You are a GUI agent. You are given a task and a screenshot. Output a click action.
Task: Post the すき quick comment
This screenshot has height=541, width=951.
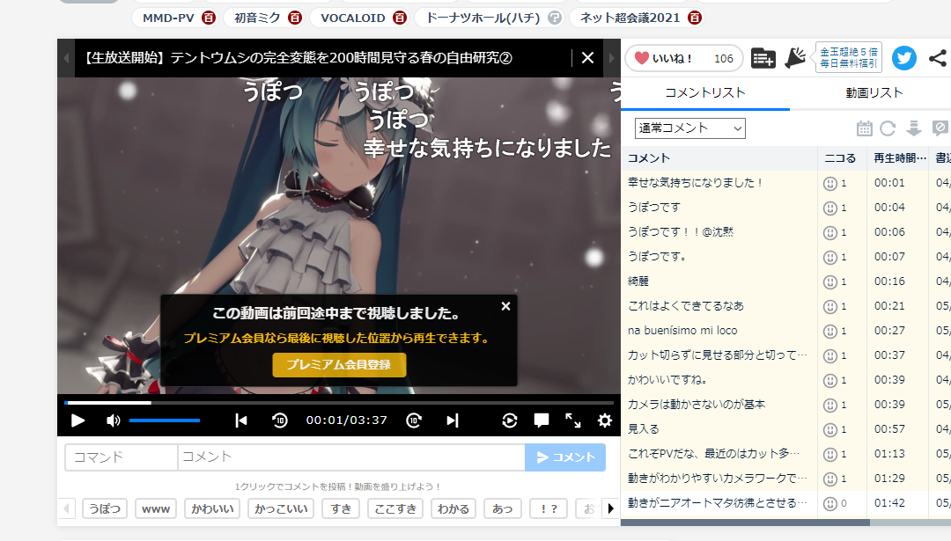(x=341, y=508)
